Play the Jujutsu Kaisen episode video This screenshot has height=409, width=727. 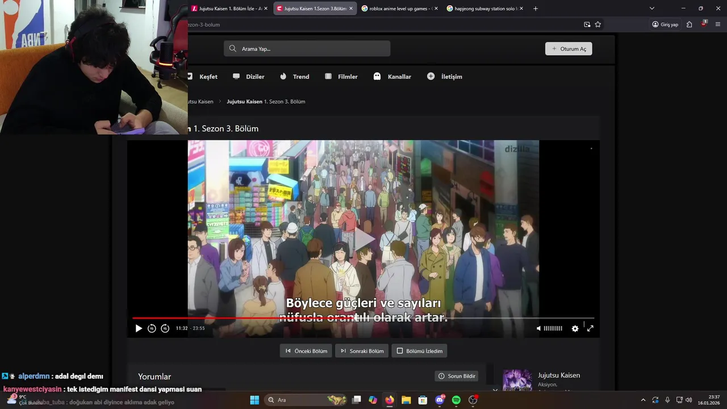pos(139,328)
